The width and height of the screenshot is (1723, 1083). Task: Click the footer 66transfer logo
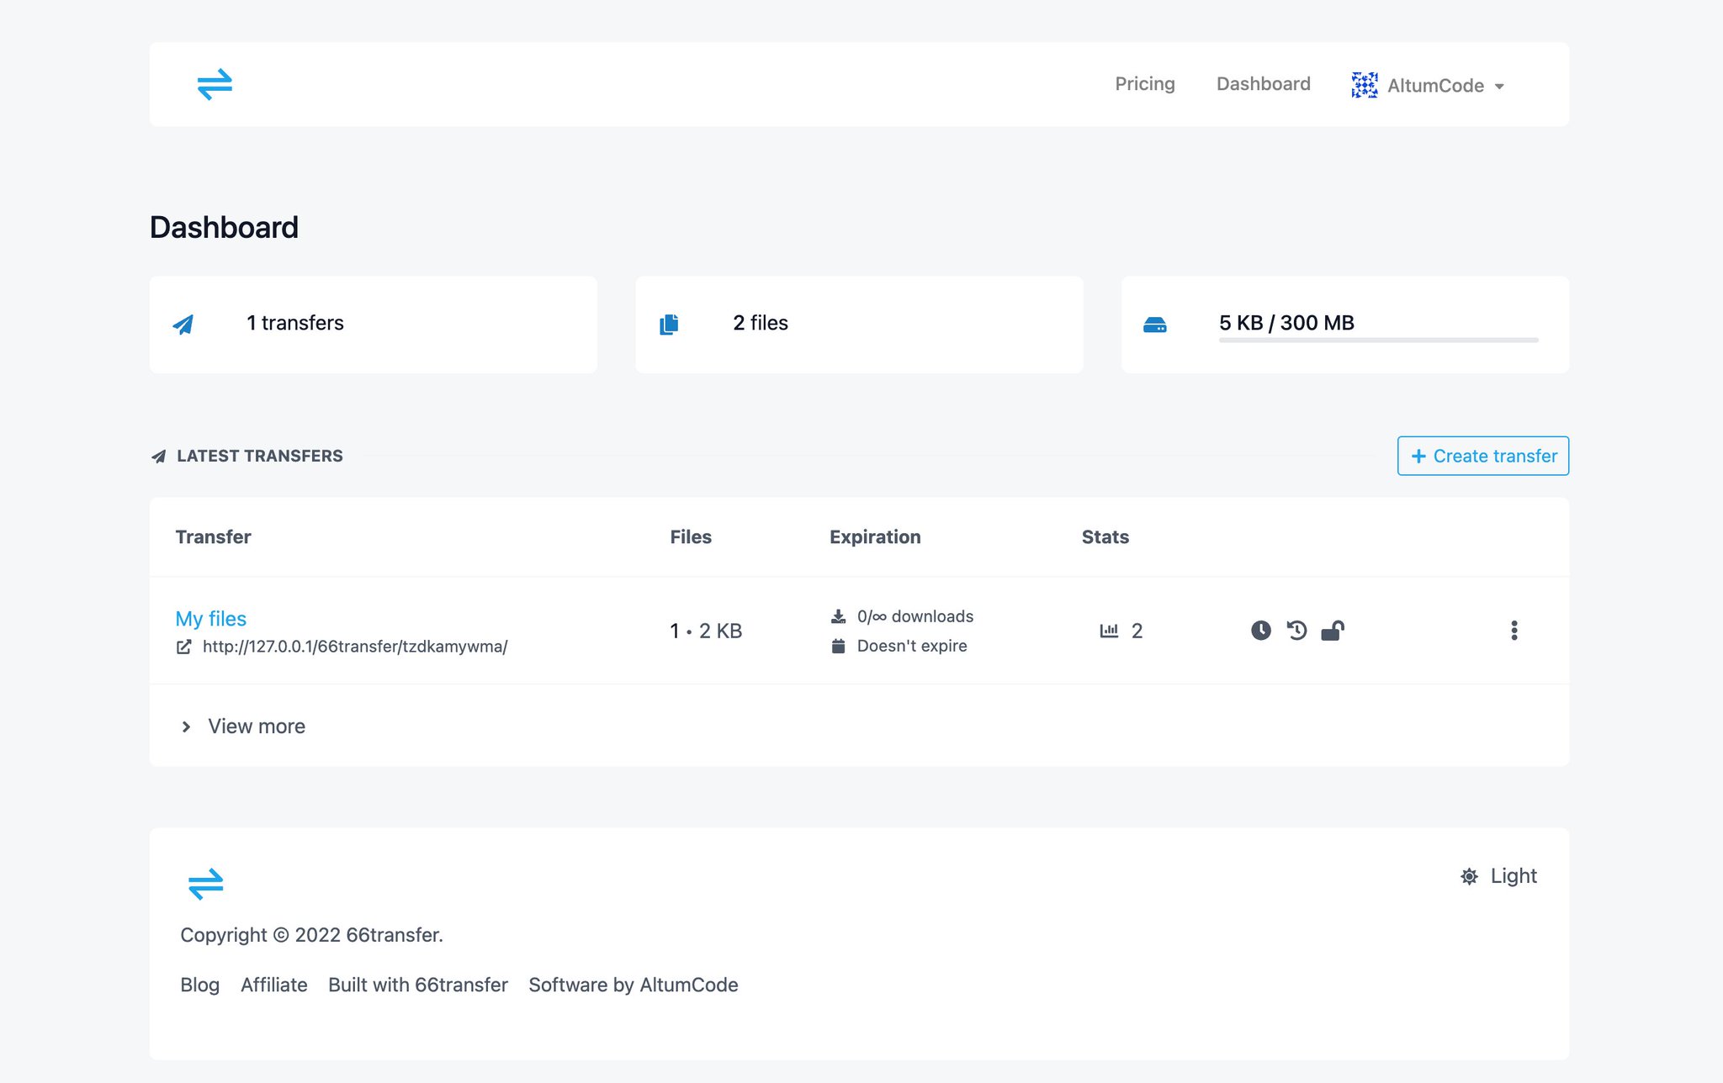click(205, 884)
